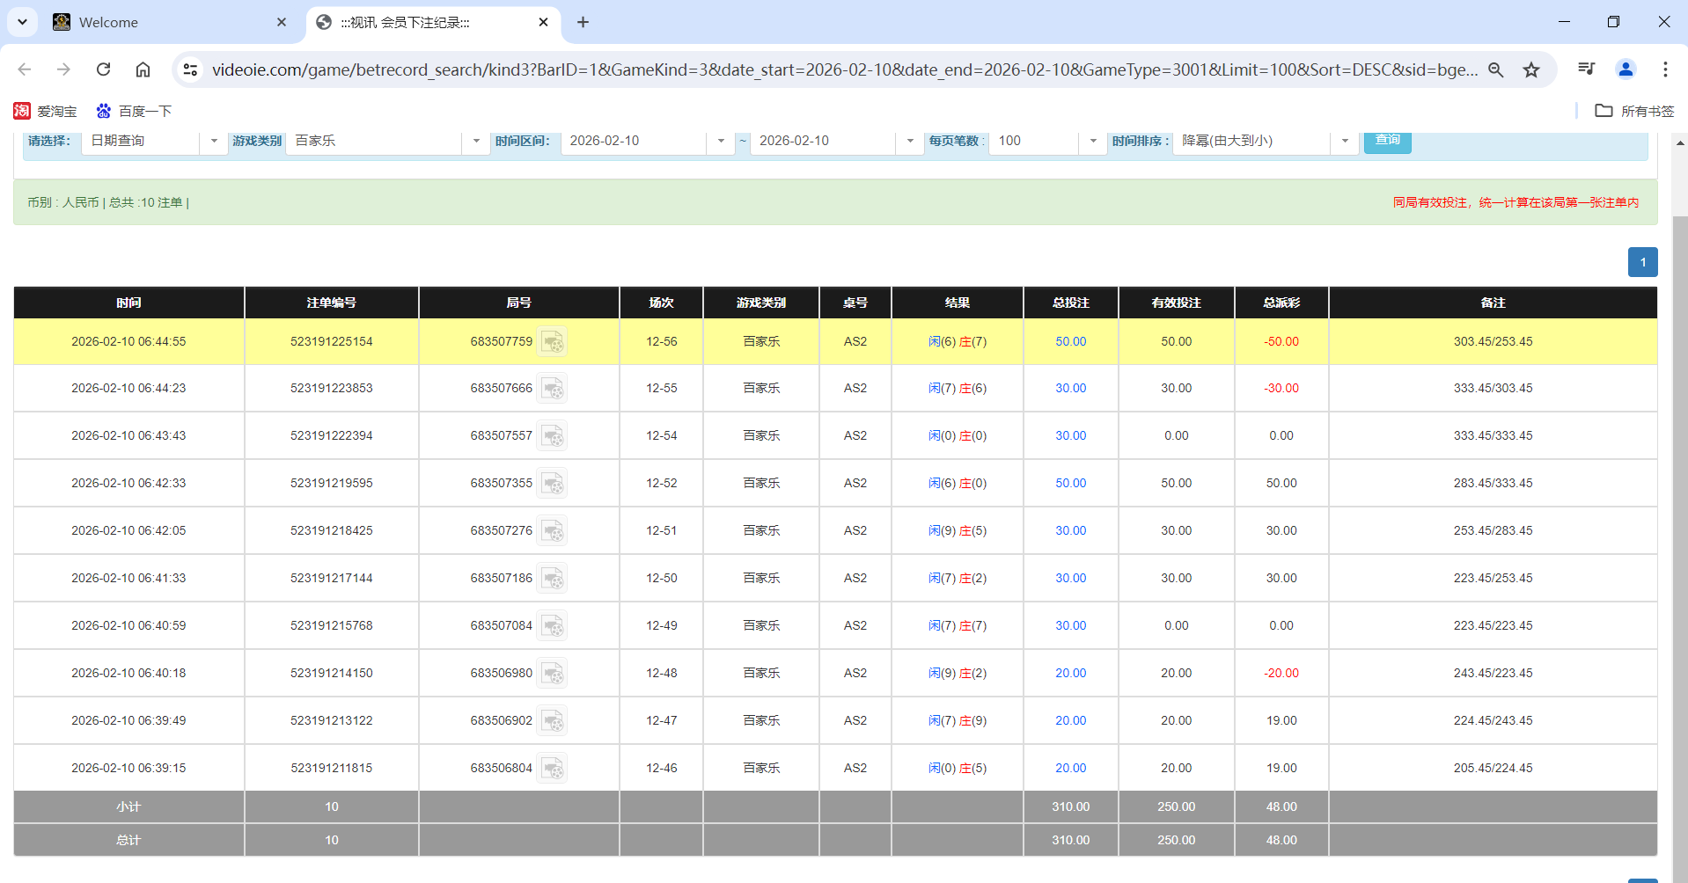Open the Chrome three-dot menu
This screenshot has width=1688, height=883.
(x=1665, y=69)
